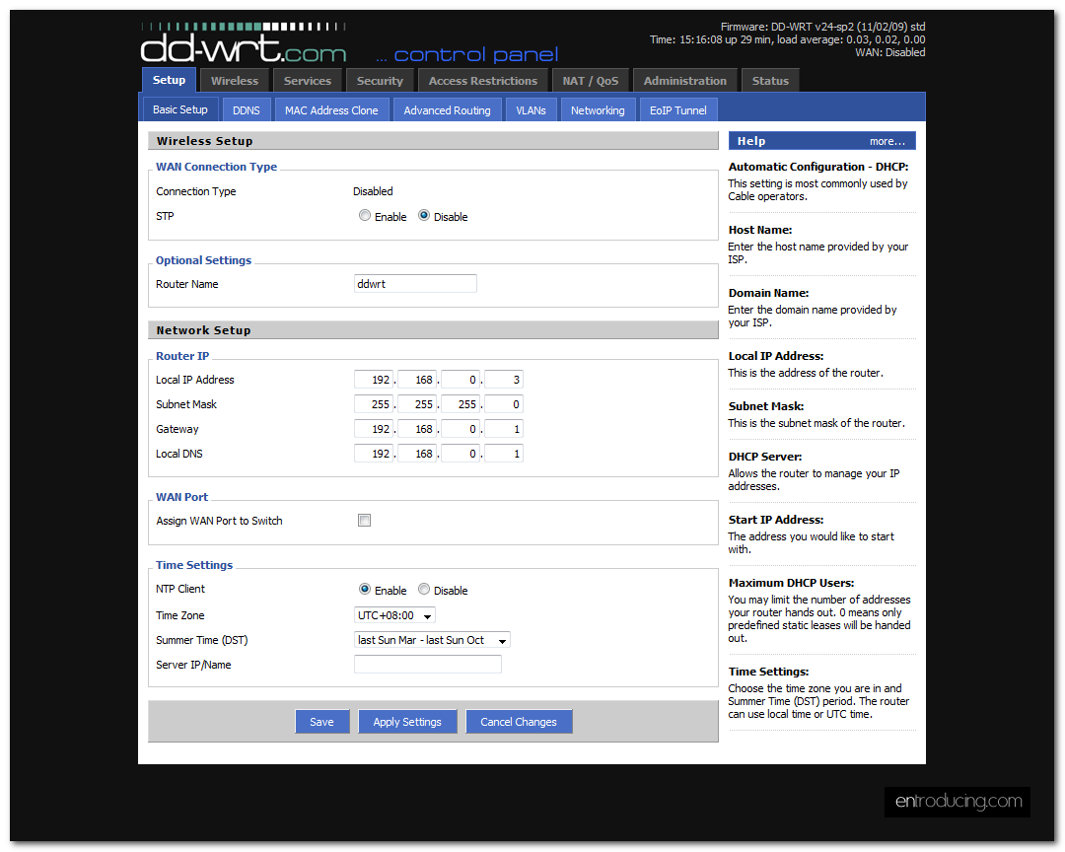The image size is (1065, 852).
Task: Edit Local DNS last octet field
Action: 504,454
